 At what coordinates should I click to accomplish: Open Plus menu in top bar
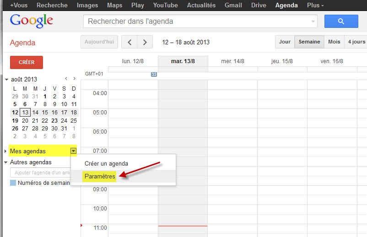point(315,5)
